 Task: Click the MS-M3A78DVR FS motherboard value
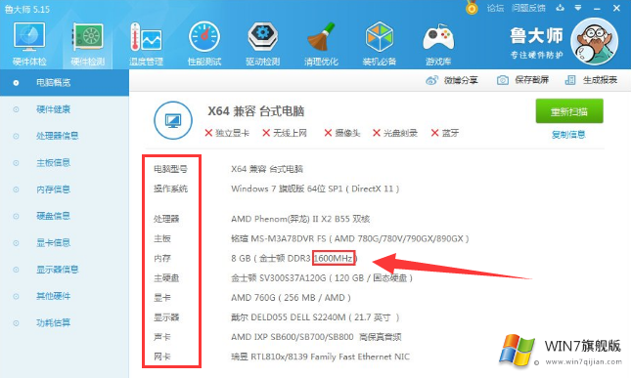[349, 238]
